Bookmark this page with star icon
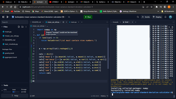 pyautogui.click(x=152, y=7)
